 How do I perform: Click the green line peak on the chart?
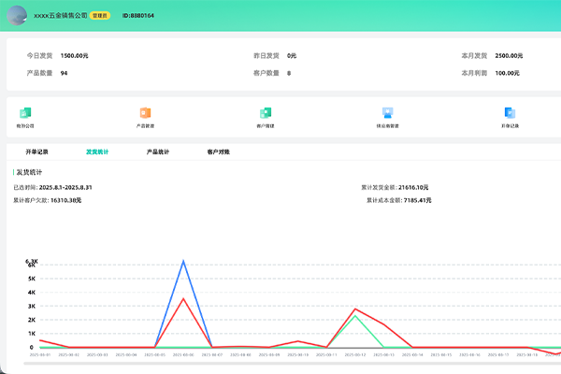click(x=354, y=315)
